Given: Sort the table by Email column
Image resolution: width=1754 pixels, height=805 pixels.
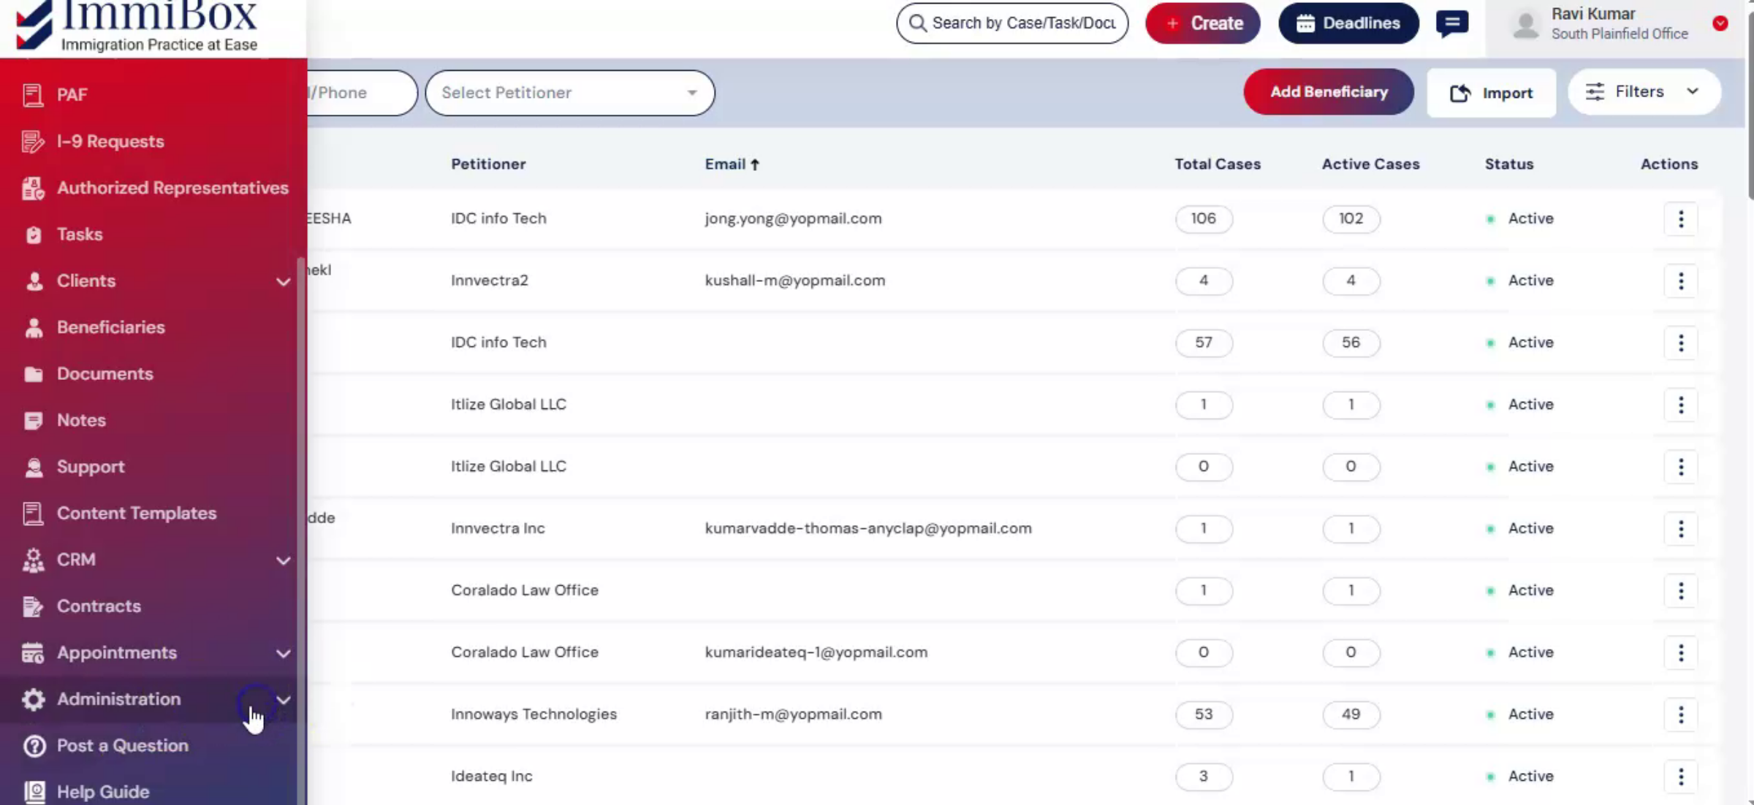Looking at the screenshot, I should (x=732, y=164).
